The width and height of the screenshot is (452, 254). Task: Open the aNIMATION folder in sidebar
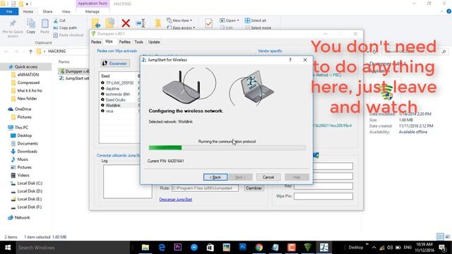point(28,75)
